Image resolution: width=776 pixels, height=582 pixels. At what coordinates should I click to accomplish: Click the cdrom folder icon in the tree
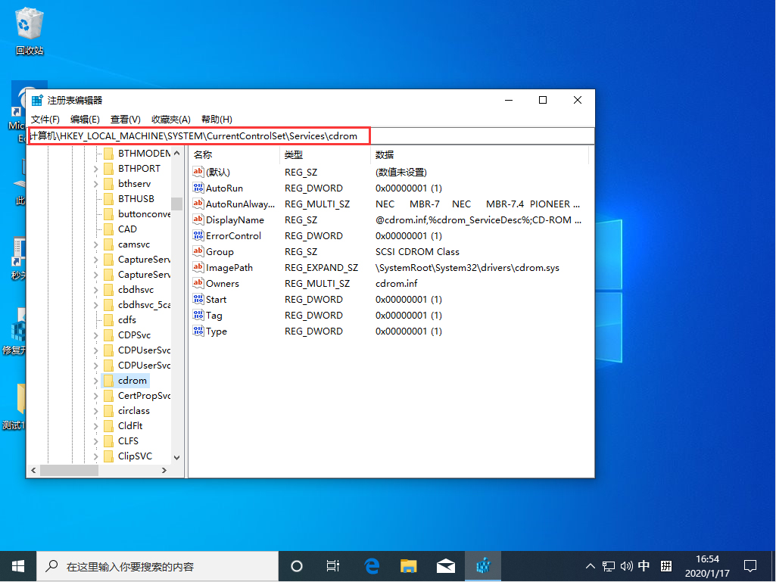pyautogui.click(x=110, y=380)
